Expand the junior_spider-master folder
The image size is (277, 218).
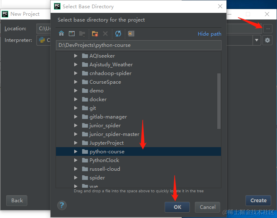point(75,134)
